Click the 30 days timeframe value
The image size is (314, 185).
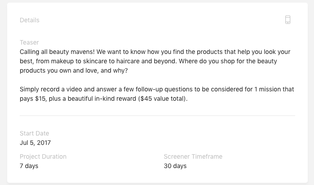pos(175,166)
